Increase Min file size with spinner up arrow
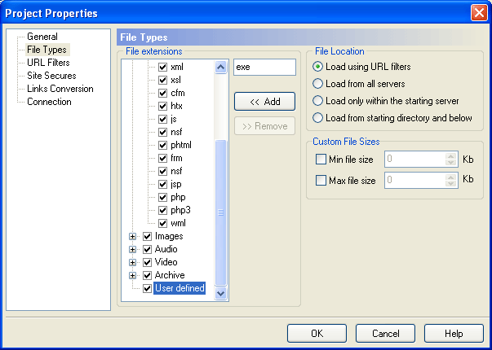 [x=451, y=156]
